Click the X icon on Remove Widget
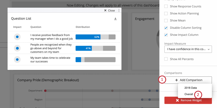 [177, 100]
